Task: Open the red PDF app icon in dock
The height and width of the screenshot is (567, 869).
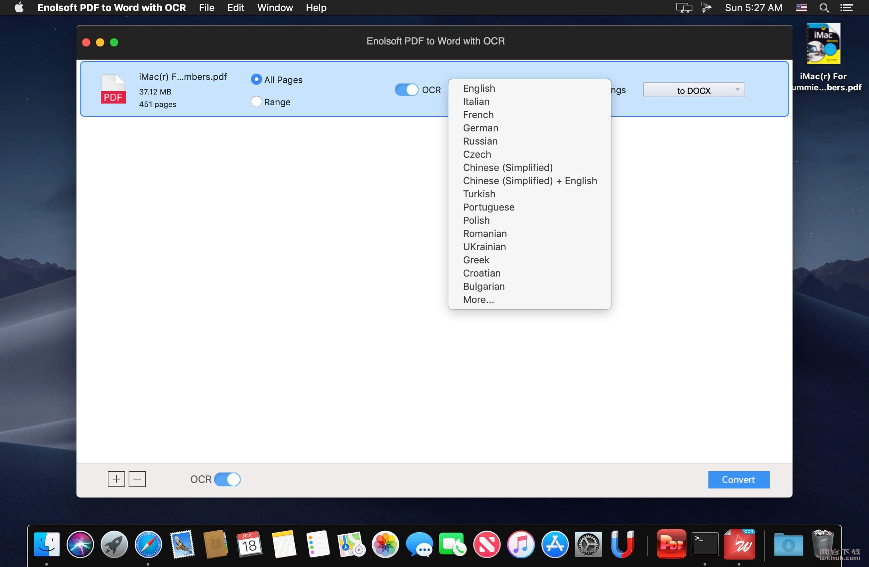Action: [x=671, y=544]
